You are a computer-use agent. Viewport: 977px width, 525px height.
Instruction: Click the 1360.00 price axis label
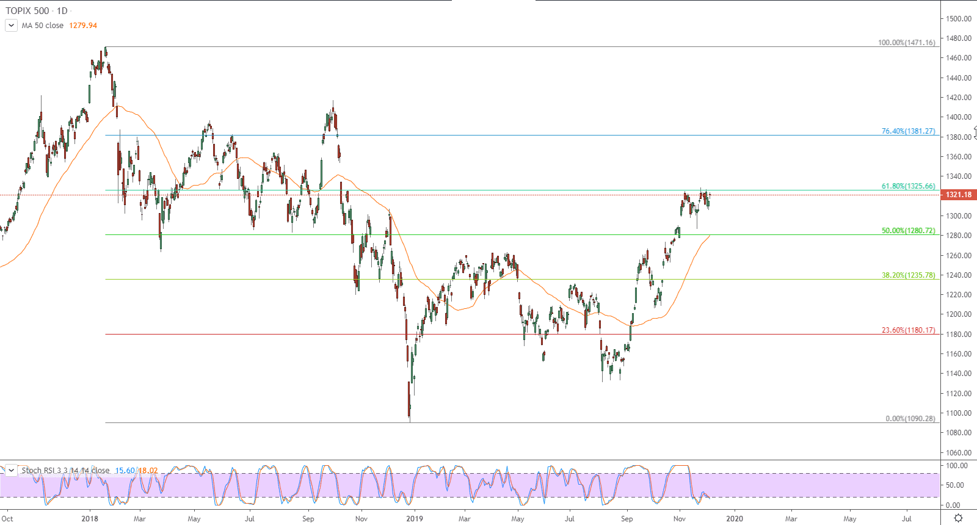(959, 157)
